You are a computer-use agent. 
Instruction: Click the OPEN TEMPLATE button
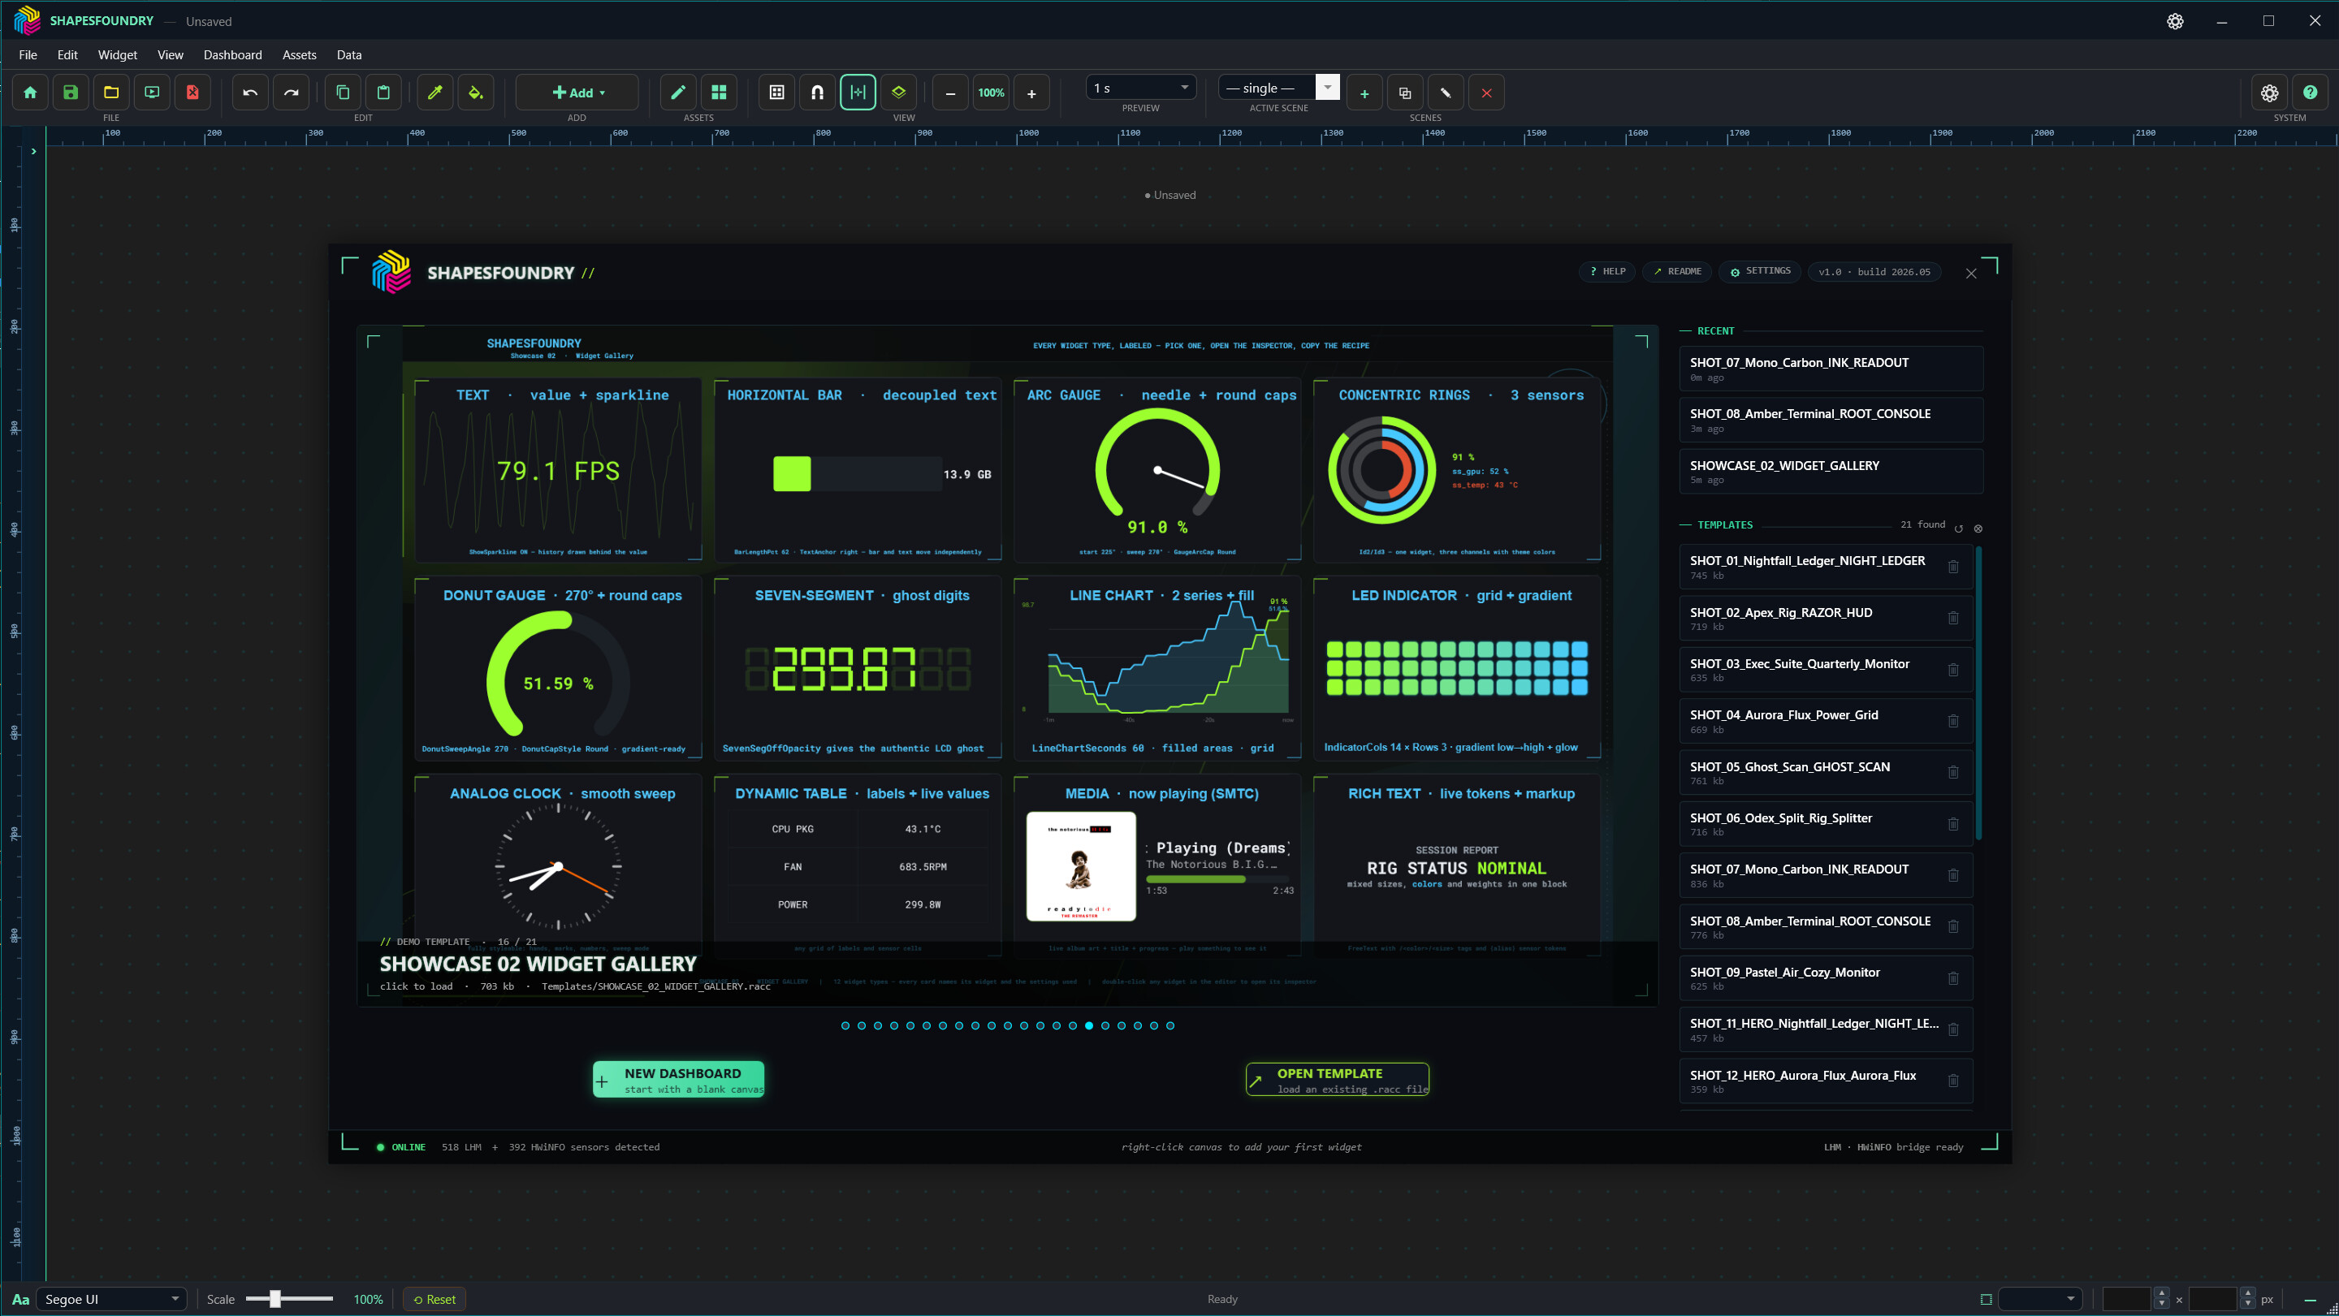coord(1338,1080)
